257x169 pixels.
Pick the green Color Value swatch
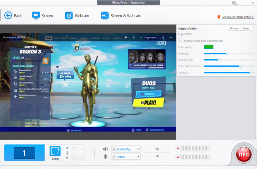point(208,47)
